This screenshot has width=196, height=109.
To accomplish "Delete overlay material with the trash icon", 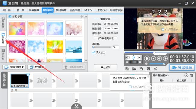I will point(191,75).
